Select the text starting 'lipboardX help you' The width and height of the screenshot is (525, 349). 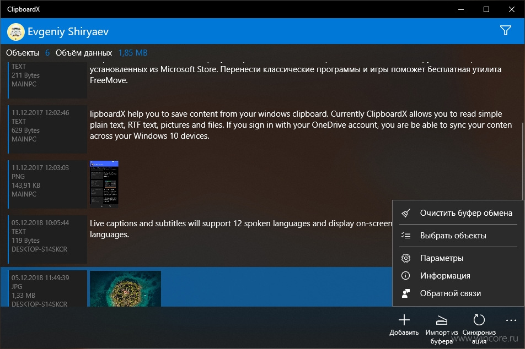[301, 125]
